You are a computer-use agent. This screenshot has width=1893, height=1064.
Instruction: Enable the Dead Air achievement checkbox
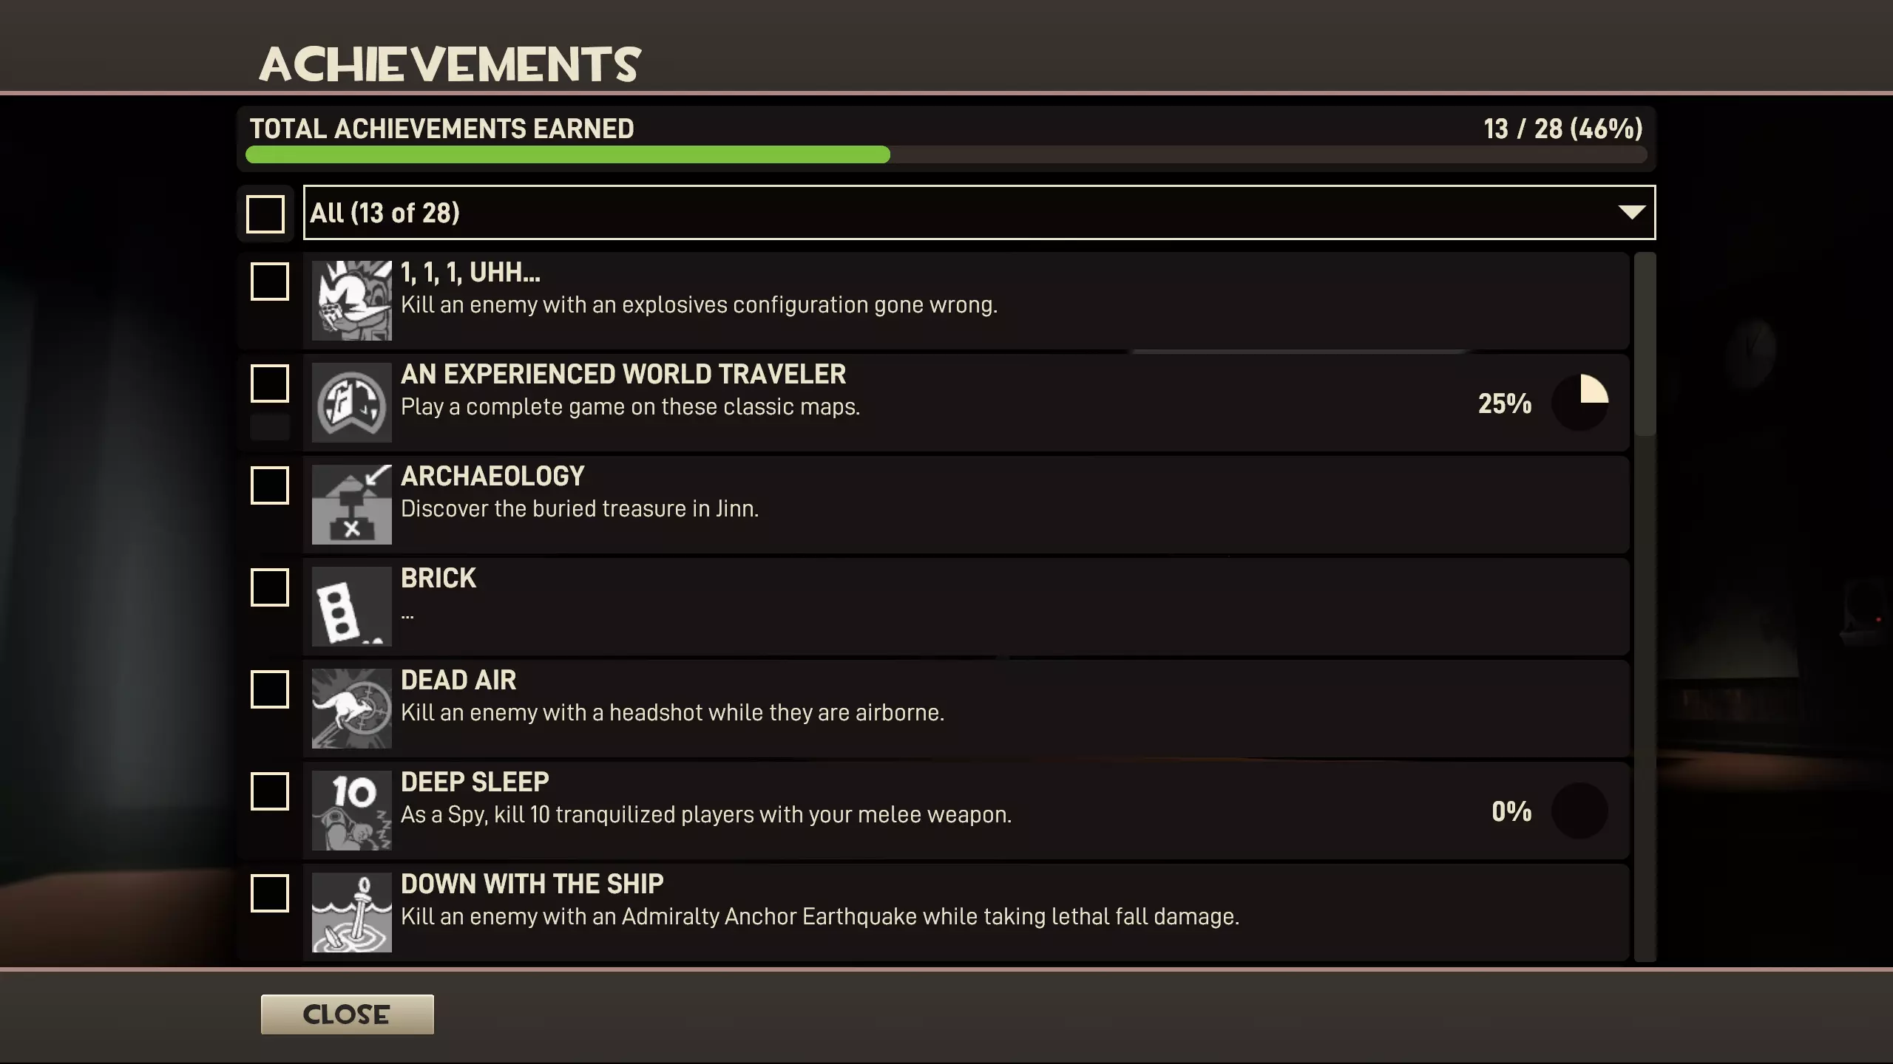point(270,689)
